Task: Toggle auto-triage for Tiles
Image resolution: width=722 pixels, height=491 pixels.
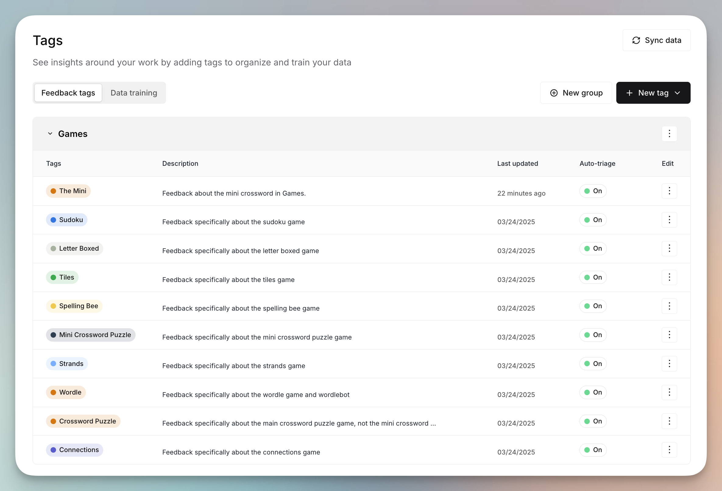Action: 593,277
